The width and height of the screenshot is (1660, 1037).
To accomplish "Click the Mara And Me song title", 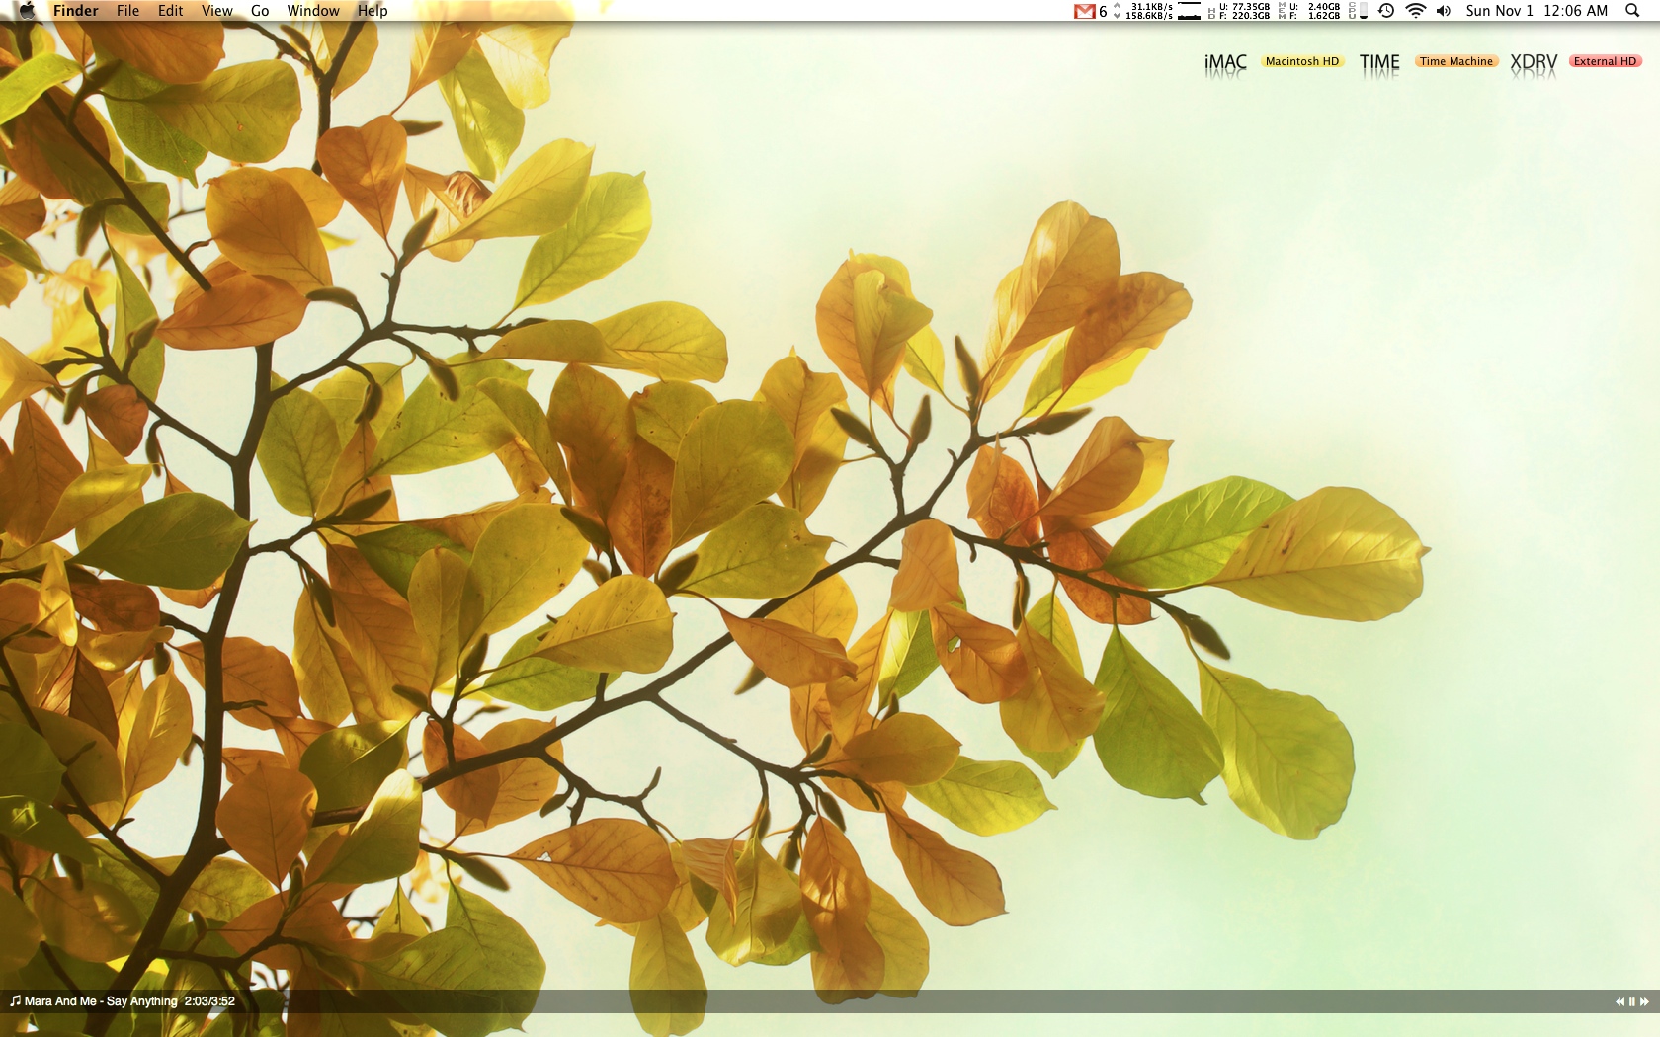I will pos(101,1001).
